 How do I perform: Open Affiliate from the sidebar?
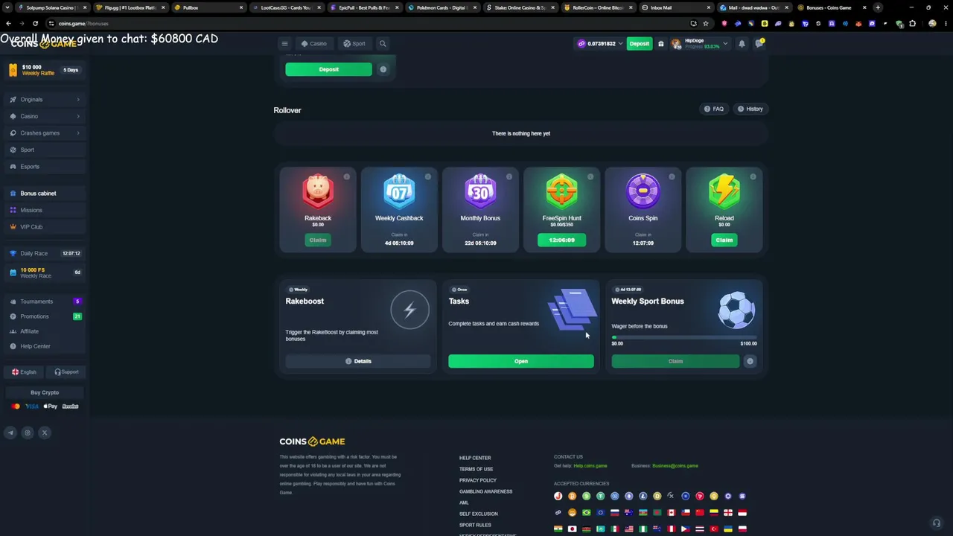[46, 331]
